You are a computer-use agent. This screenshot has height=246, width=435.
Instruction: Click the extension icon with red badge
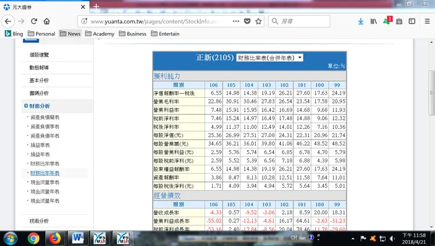[387, 21]
